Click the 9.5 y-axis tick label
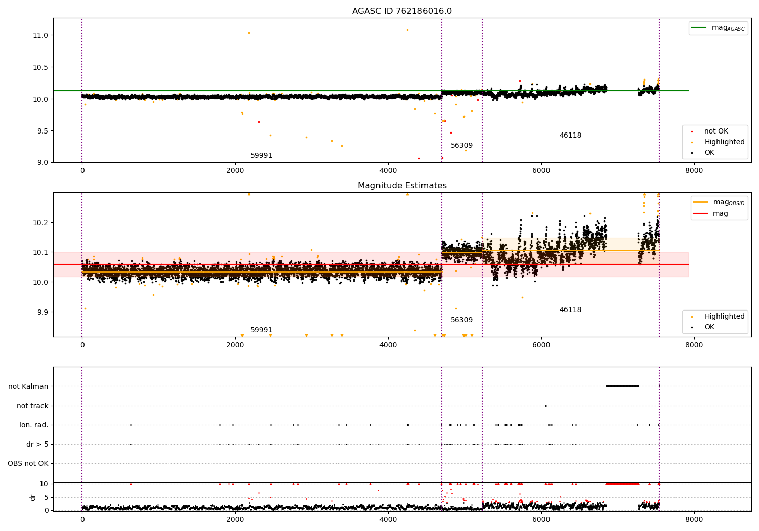Screen dimensions: 759x531 (x=42, y=131)
